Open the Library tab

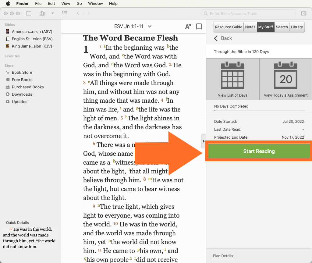tap(297, 27)
